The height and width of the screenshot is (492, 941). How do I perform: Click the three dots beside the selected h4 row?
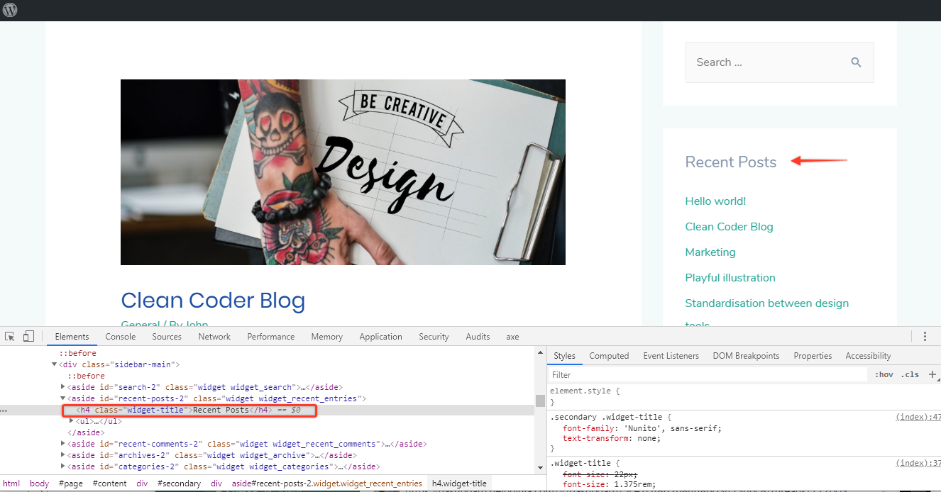4,410
